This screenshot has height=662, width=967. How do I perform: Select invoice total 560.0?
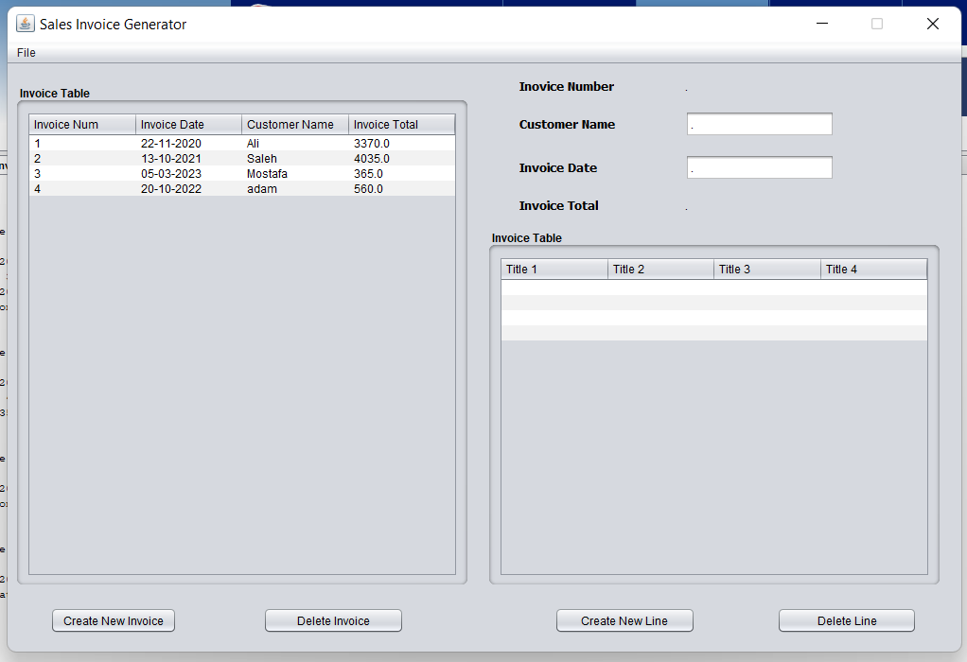click(402, 188)
